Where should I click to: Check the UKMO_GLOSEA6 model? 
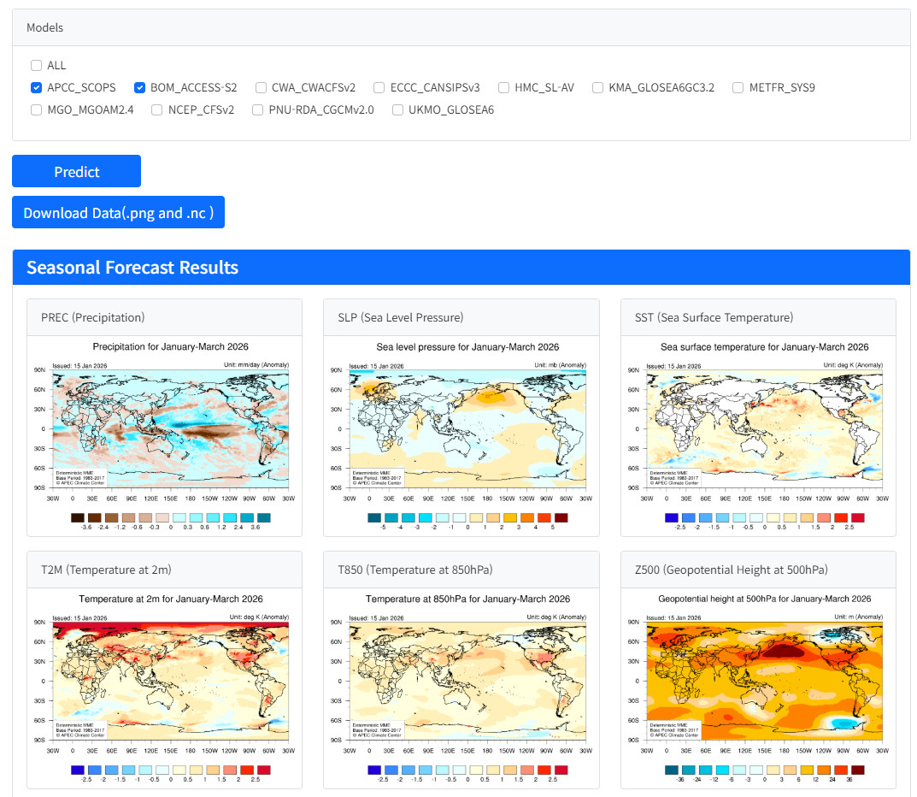click(397, 109)
